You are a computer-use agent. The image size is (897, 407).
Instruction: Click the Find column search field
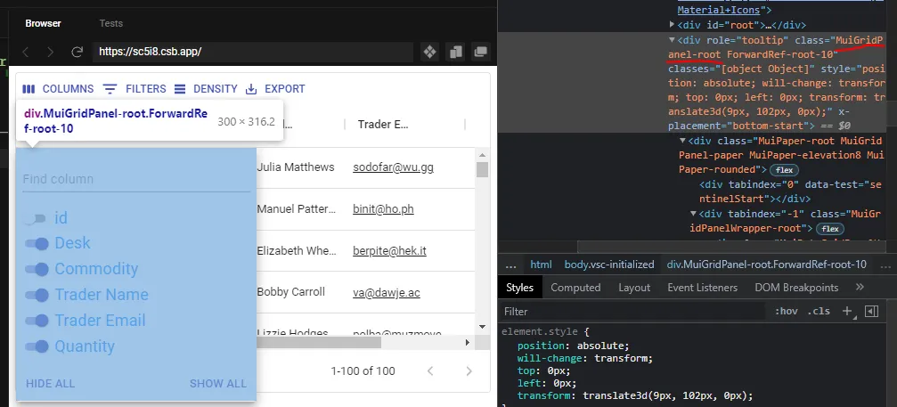click(136, 179)
